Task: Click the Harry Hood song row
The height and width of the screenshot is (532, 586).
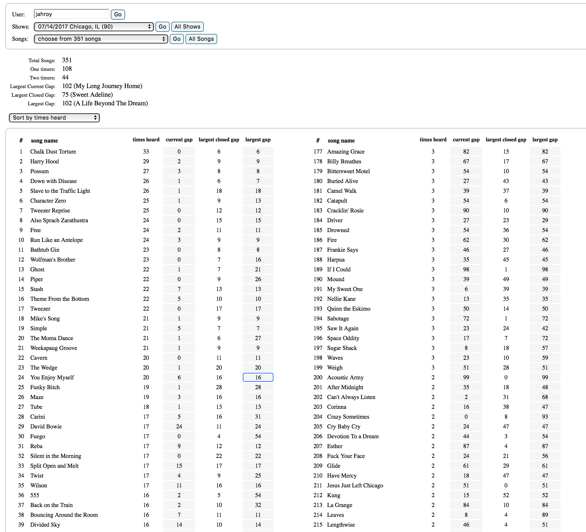Action: click(x=44, y=161)
